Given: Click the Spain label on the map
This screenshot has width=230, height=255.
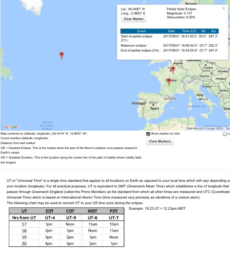Looking at the screenshot, I should coord(154,109).
